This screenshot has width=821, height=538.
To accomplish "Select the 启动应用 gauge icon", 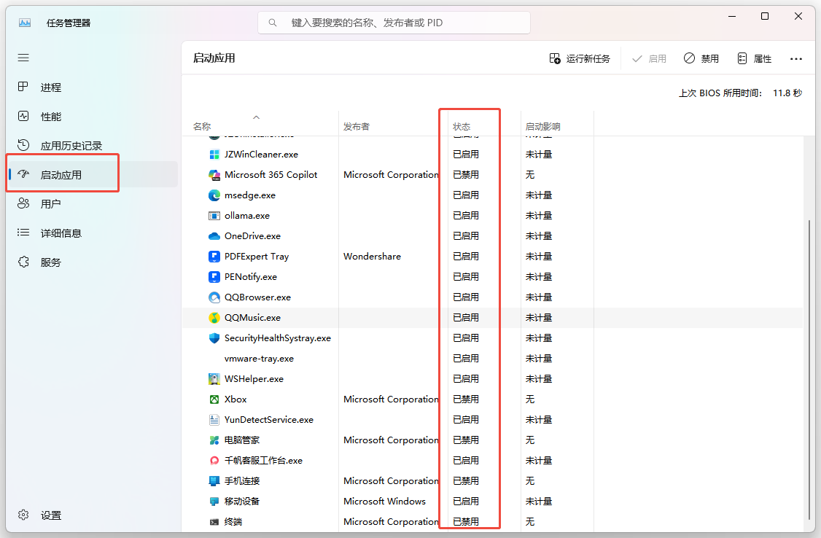I will tap(23, 174).
